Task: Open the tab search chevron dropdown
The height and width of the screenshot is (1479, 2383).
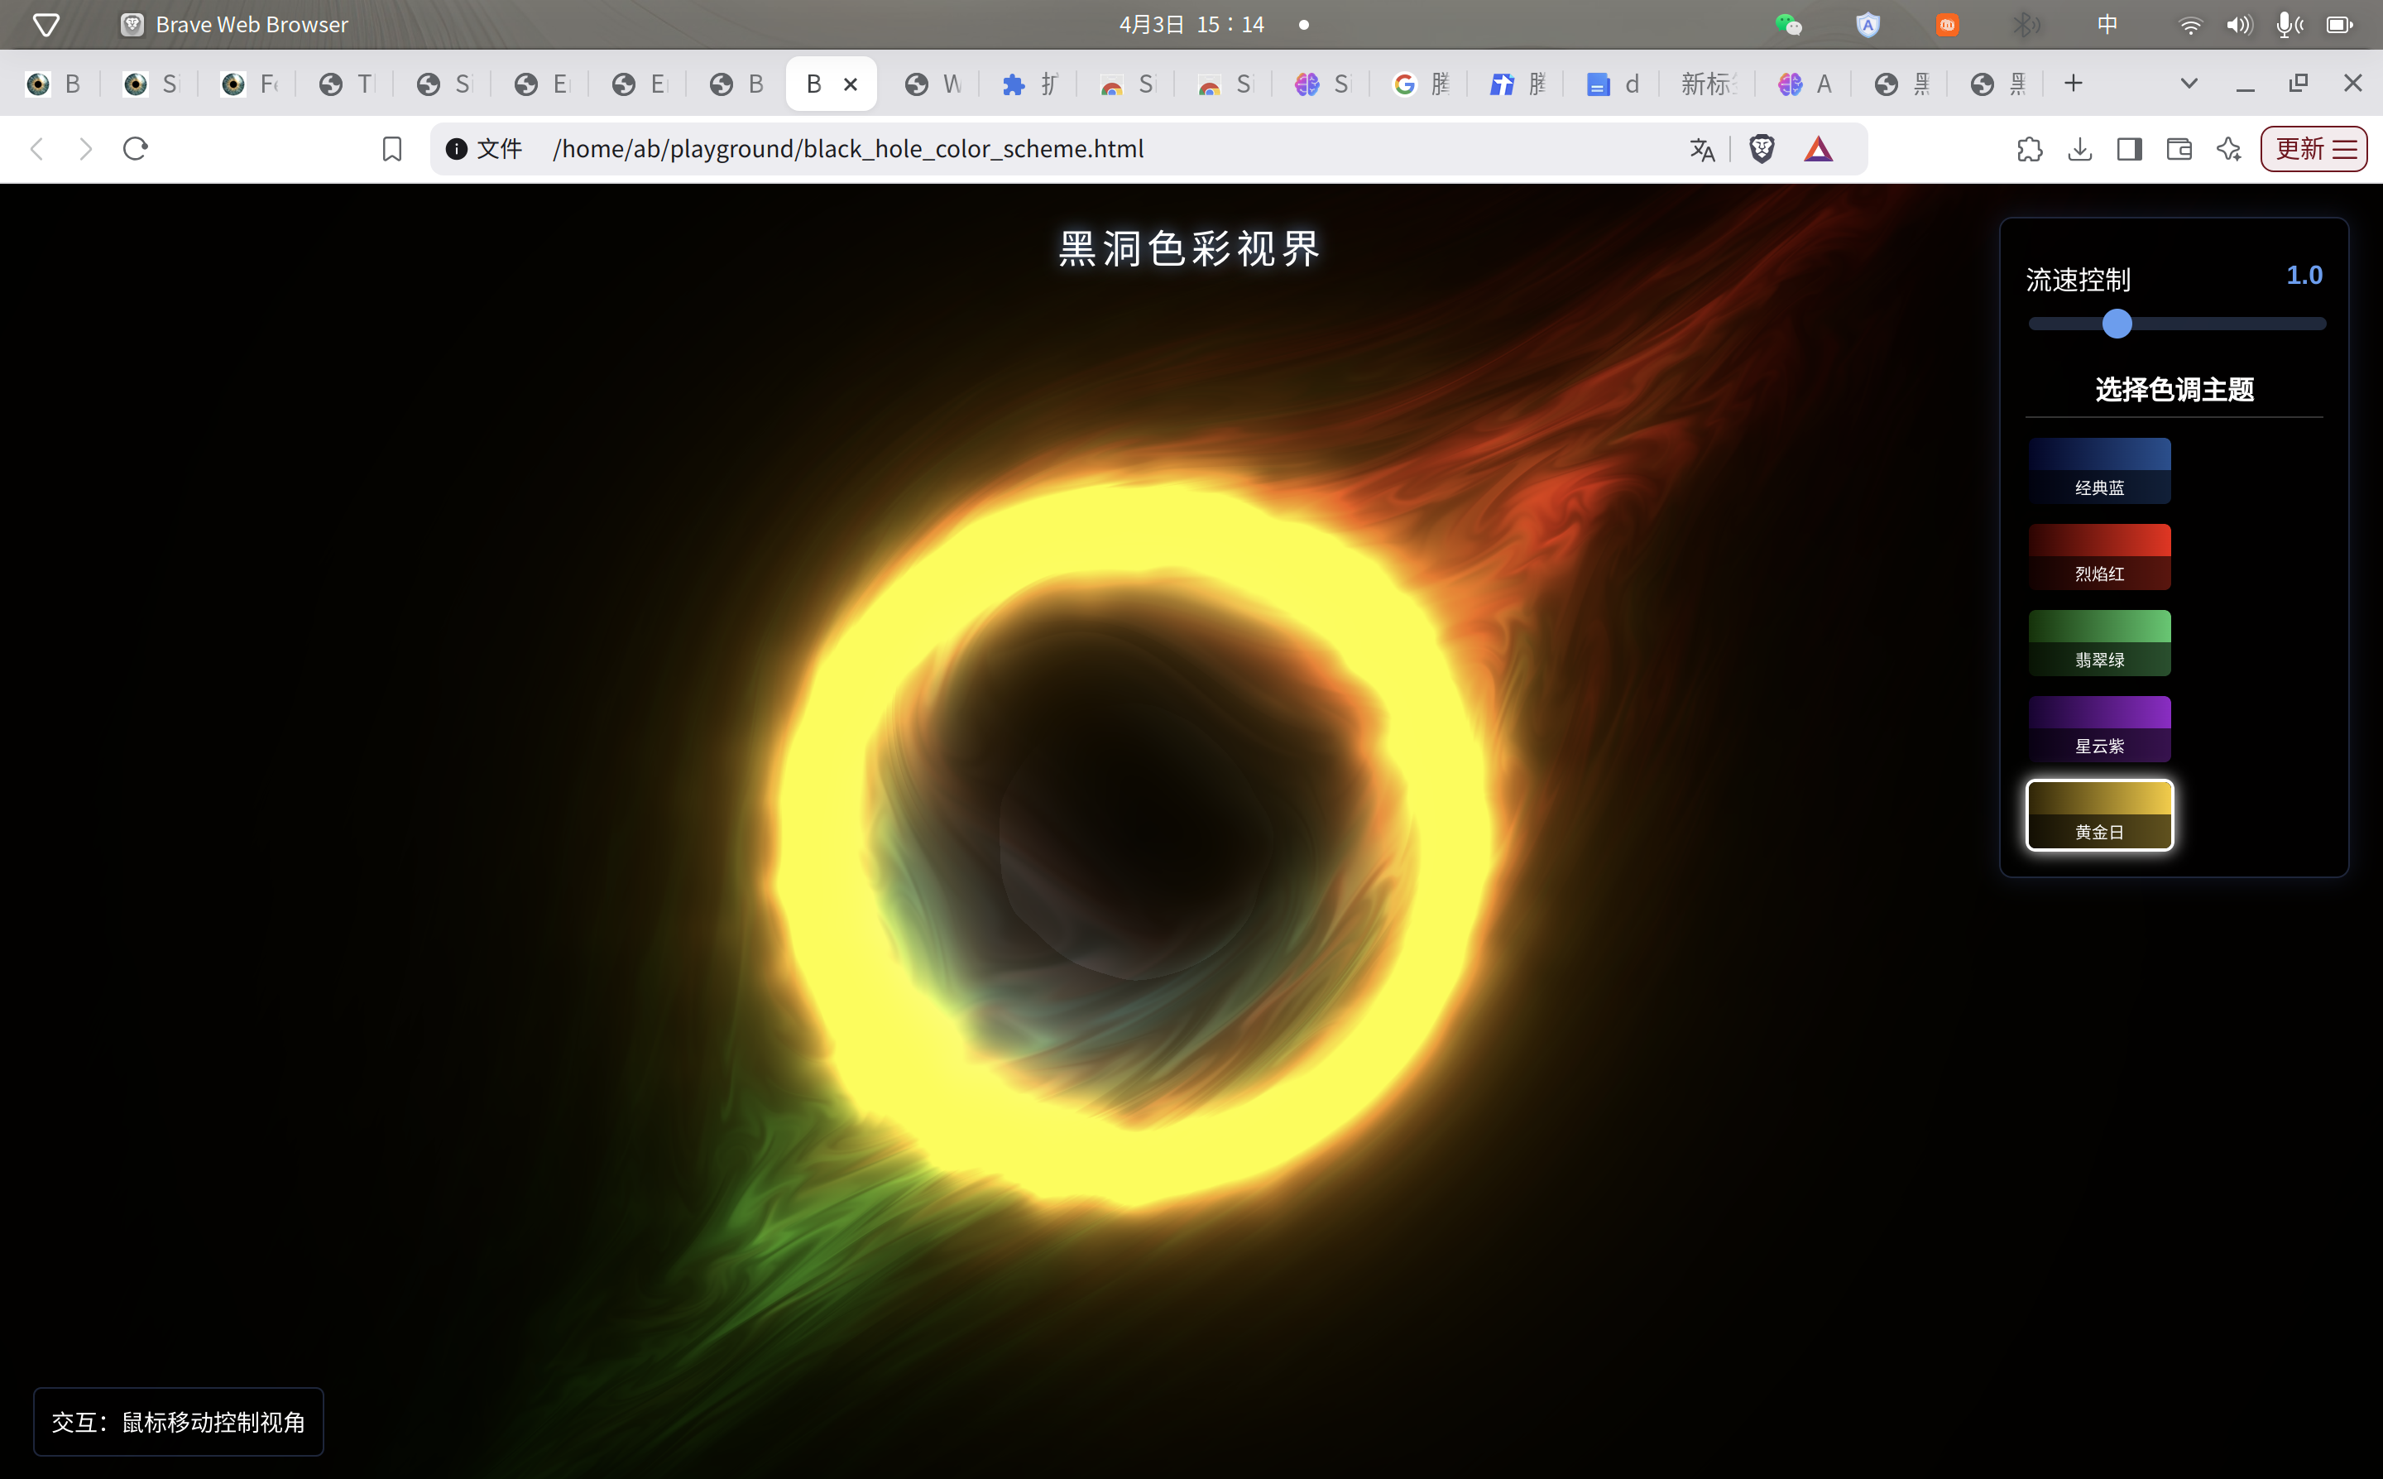Action: (x=2188, y=83)
